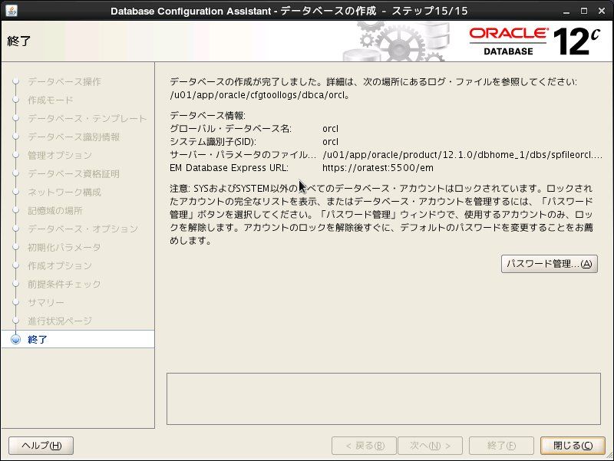This screenshot has width=614, height=461.
Task: Select データベース・テンプレート step
Action: click(87, 118)
